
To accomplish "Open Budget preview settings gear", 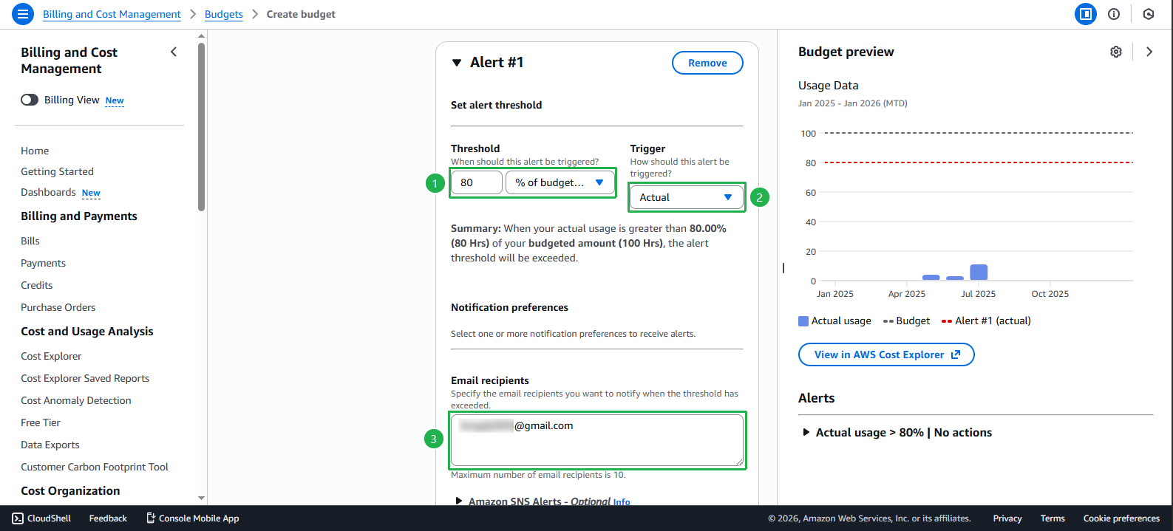I will pyautogui.click(x=1115, y=52).
